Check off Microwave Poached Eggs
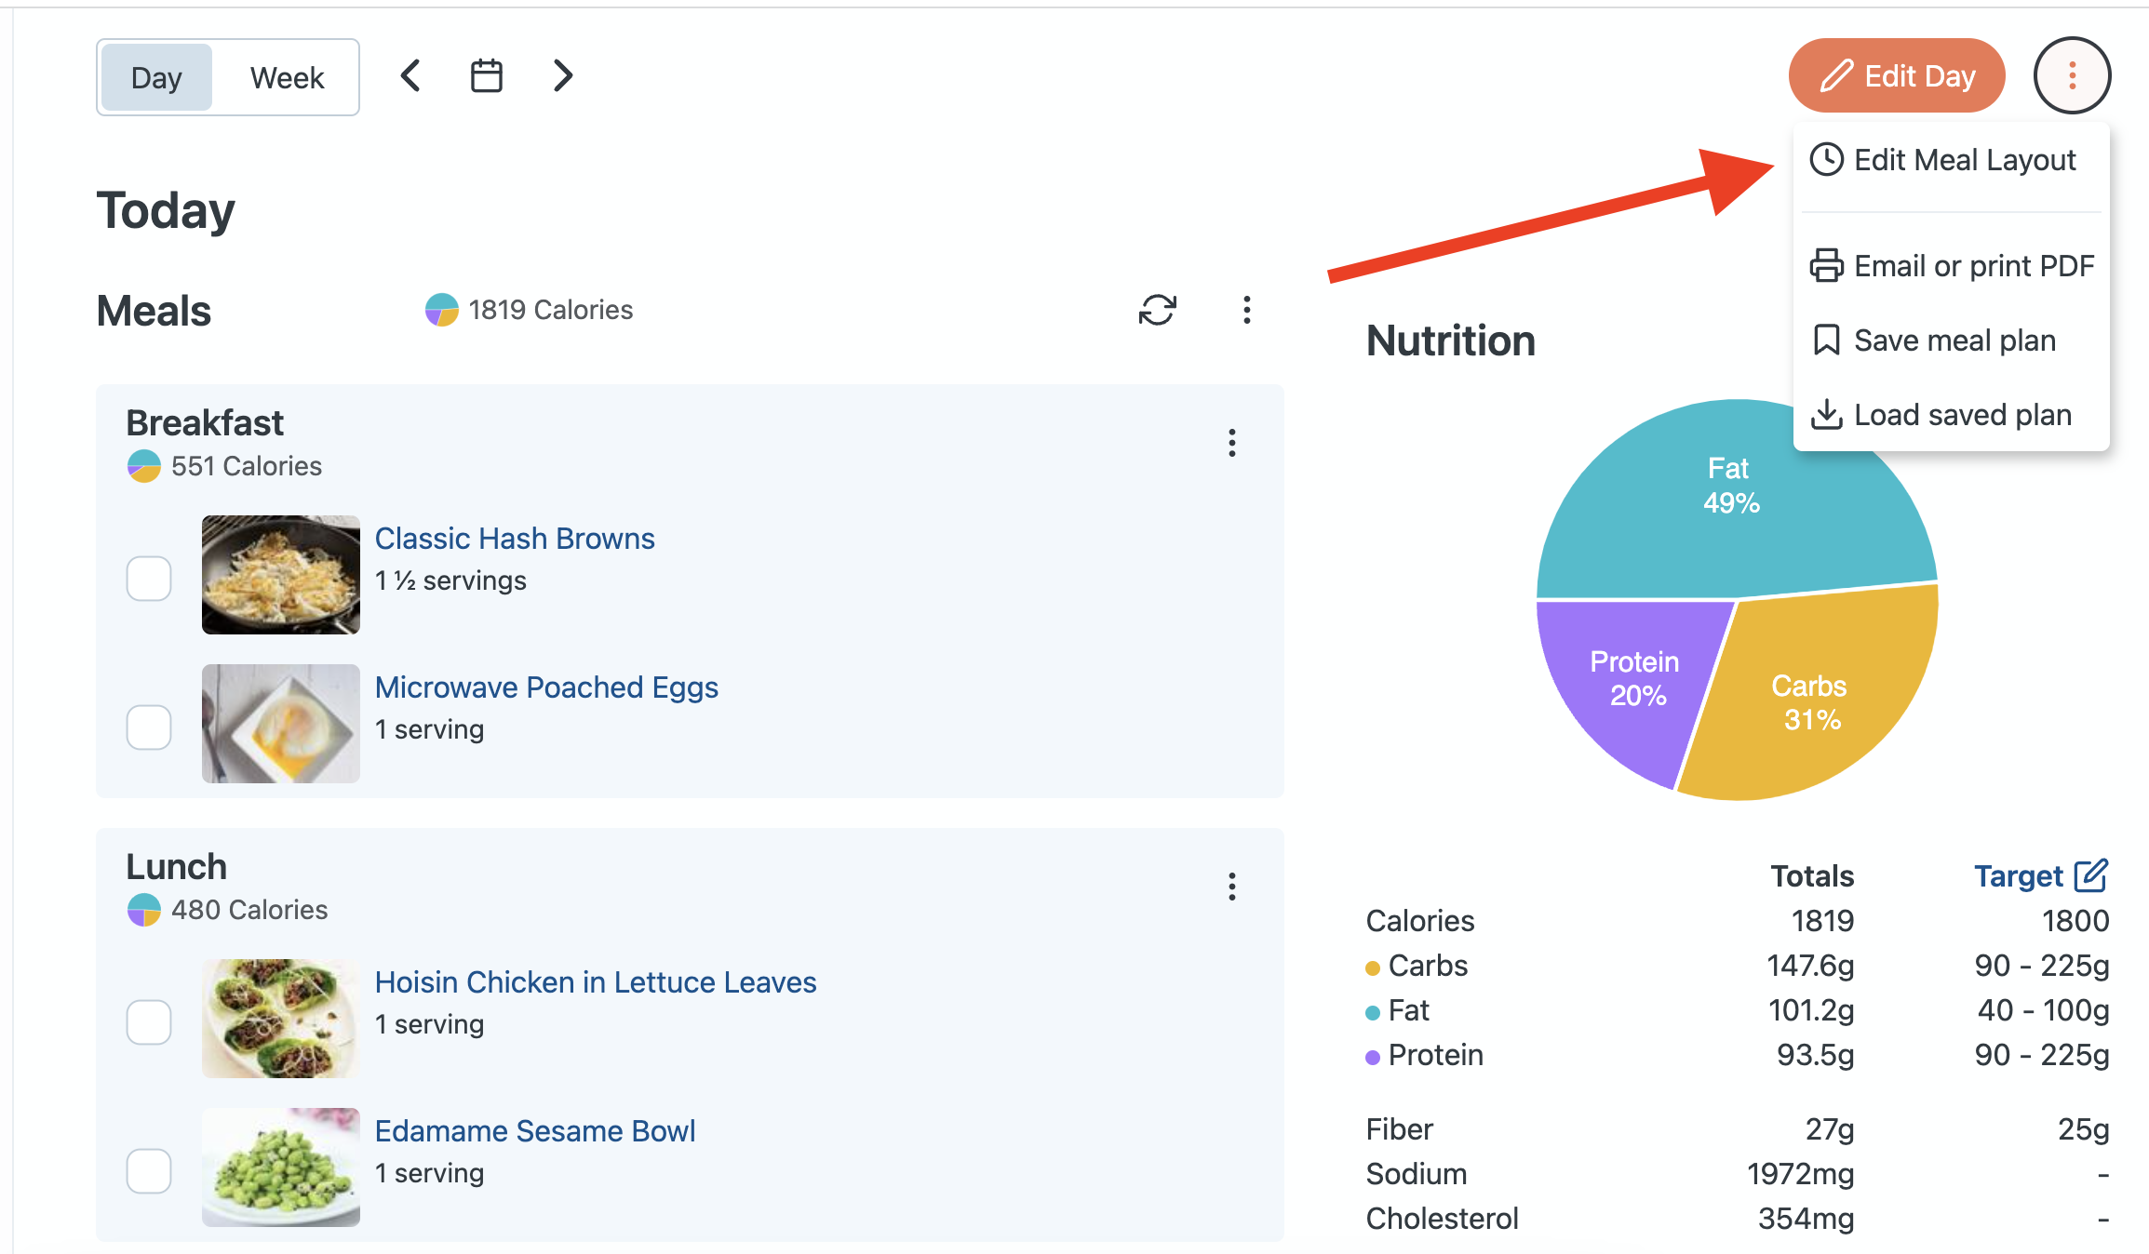This screenshot has height=1254, width=2149. click(x=149, y=727)
